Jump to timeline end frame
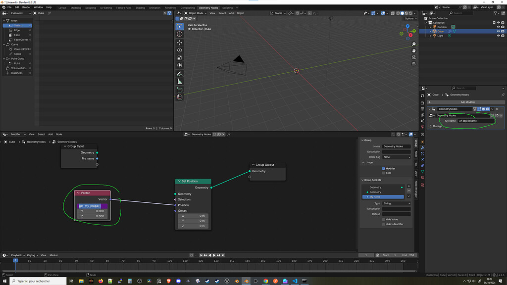Viewport: 507px width, 285px height. [x=223, y=255]
